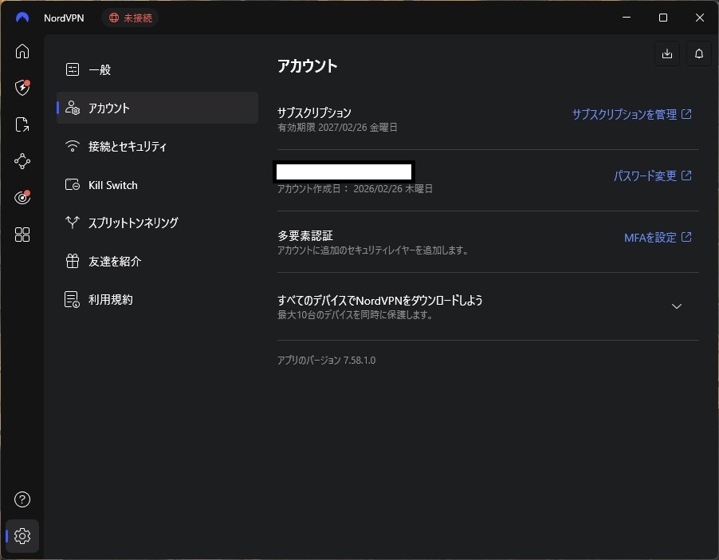Click パスワード変更 link
This screenshot has width=719, height=560.
(x=652, y=176)
